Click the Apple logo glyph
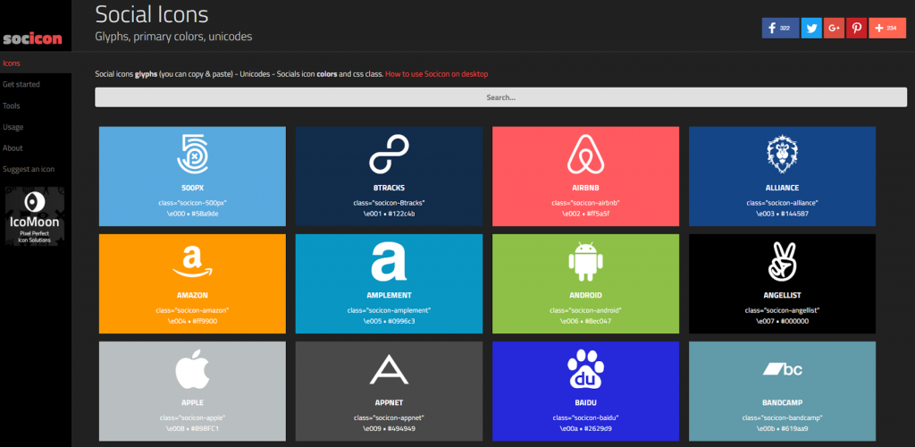Image resolution: width=915 pixels, height=447 pixels. [193, 369]
